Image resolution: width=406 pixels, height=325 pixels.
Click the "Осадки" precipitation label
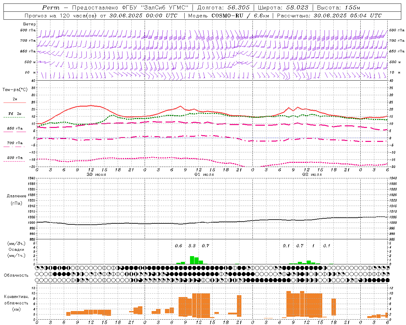pos(16,249)
